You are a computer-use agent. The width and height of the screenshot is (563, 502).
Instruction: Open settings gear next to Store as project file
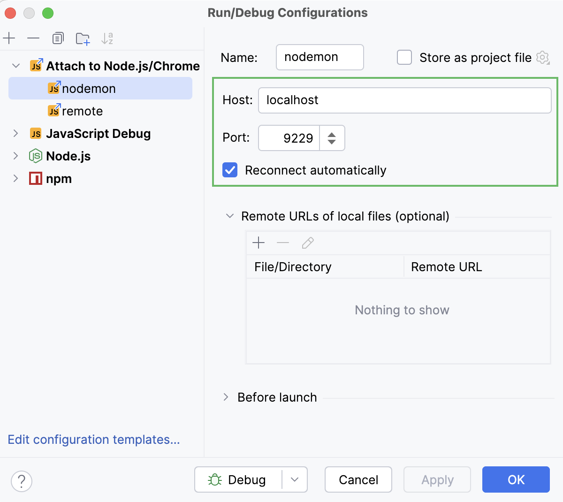coord(542,58)
